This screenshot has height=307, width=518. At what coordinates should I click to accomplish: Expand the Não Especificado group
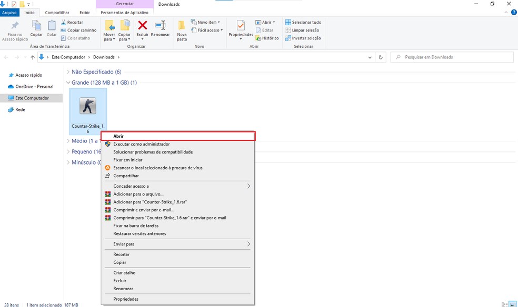coord(68,71)
